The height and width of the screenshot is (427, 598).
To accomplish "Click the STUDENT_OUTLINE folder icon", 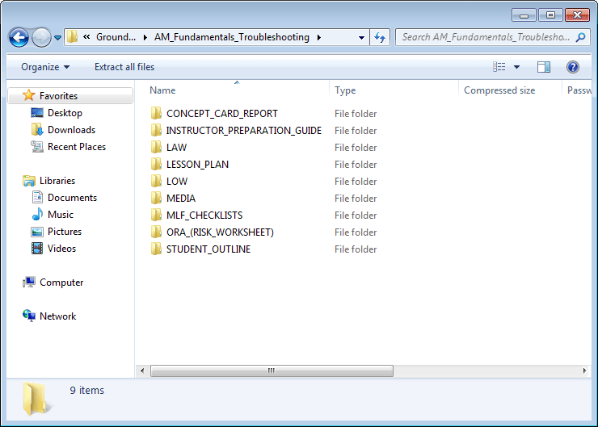I will (156, 249).
